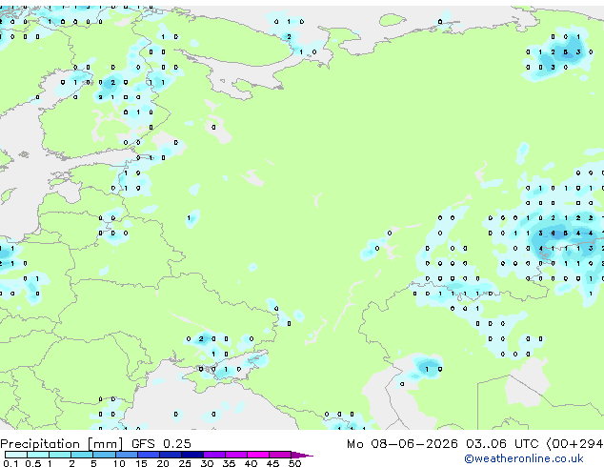This screenshot has width=604, height=467.
Task: Click the legend scale label '0.5'
Action: pyautogui.click(x=32, y=463)
